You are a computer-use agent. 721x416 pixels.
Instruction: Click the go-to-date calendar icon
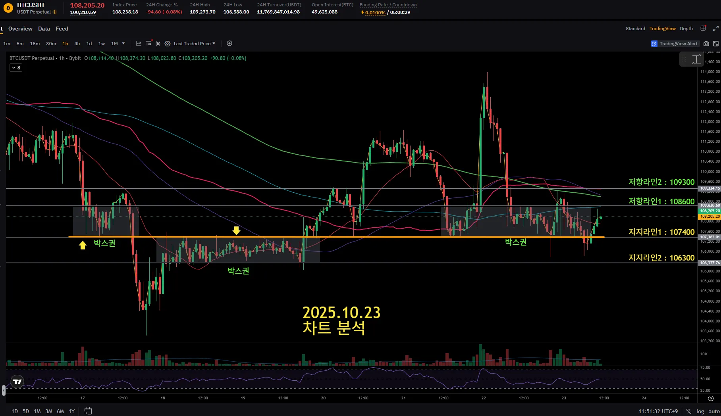[x=88, y=411]
